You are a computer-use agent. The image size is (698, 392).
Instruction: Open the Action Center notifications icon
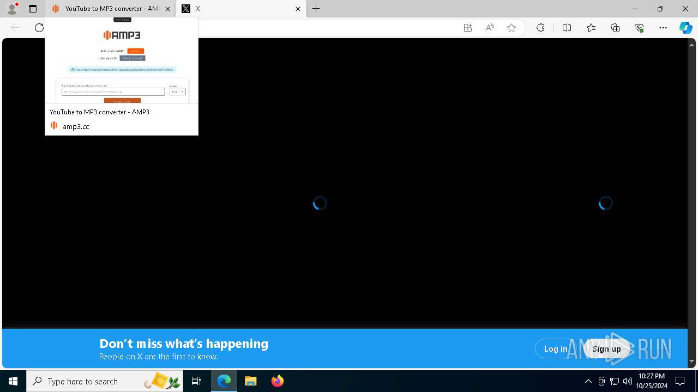point(681,381)
